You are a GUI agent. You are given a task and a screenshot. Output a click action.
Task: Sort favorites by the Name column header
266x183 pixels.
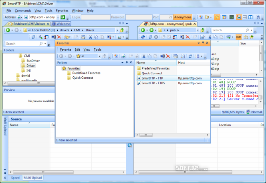156,63
